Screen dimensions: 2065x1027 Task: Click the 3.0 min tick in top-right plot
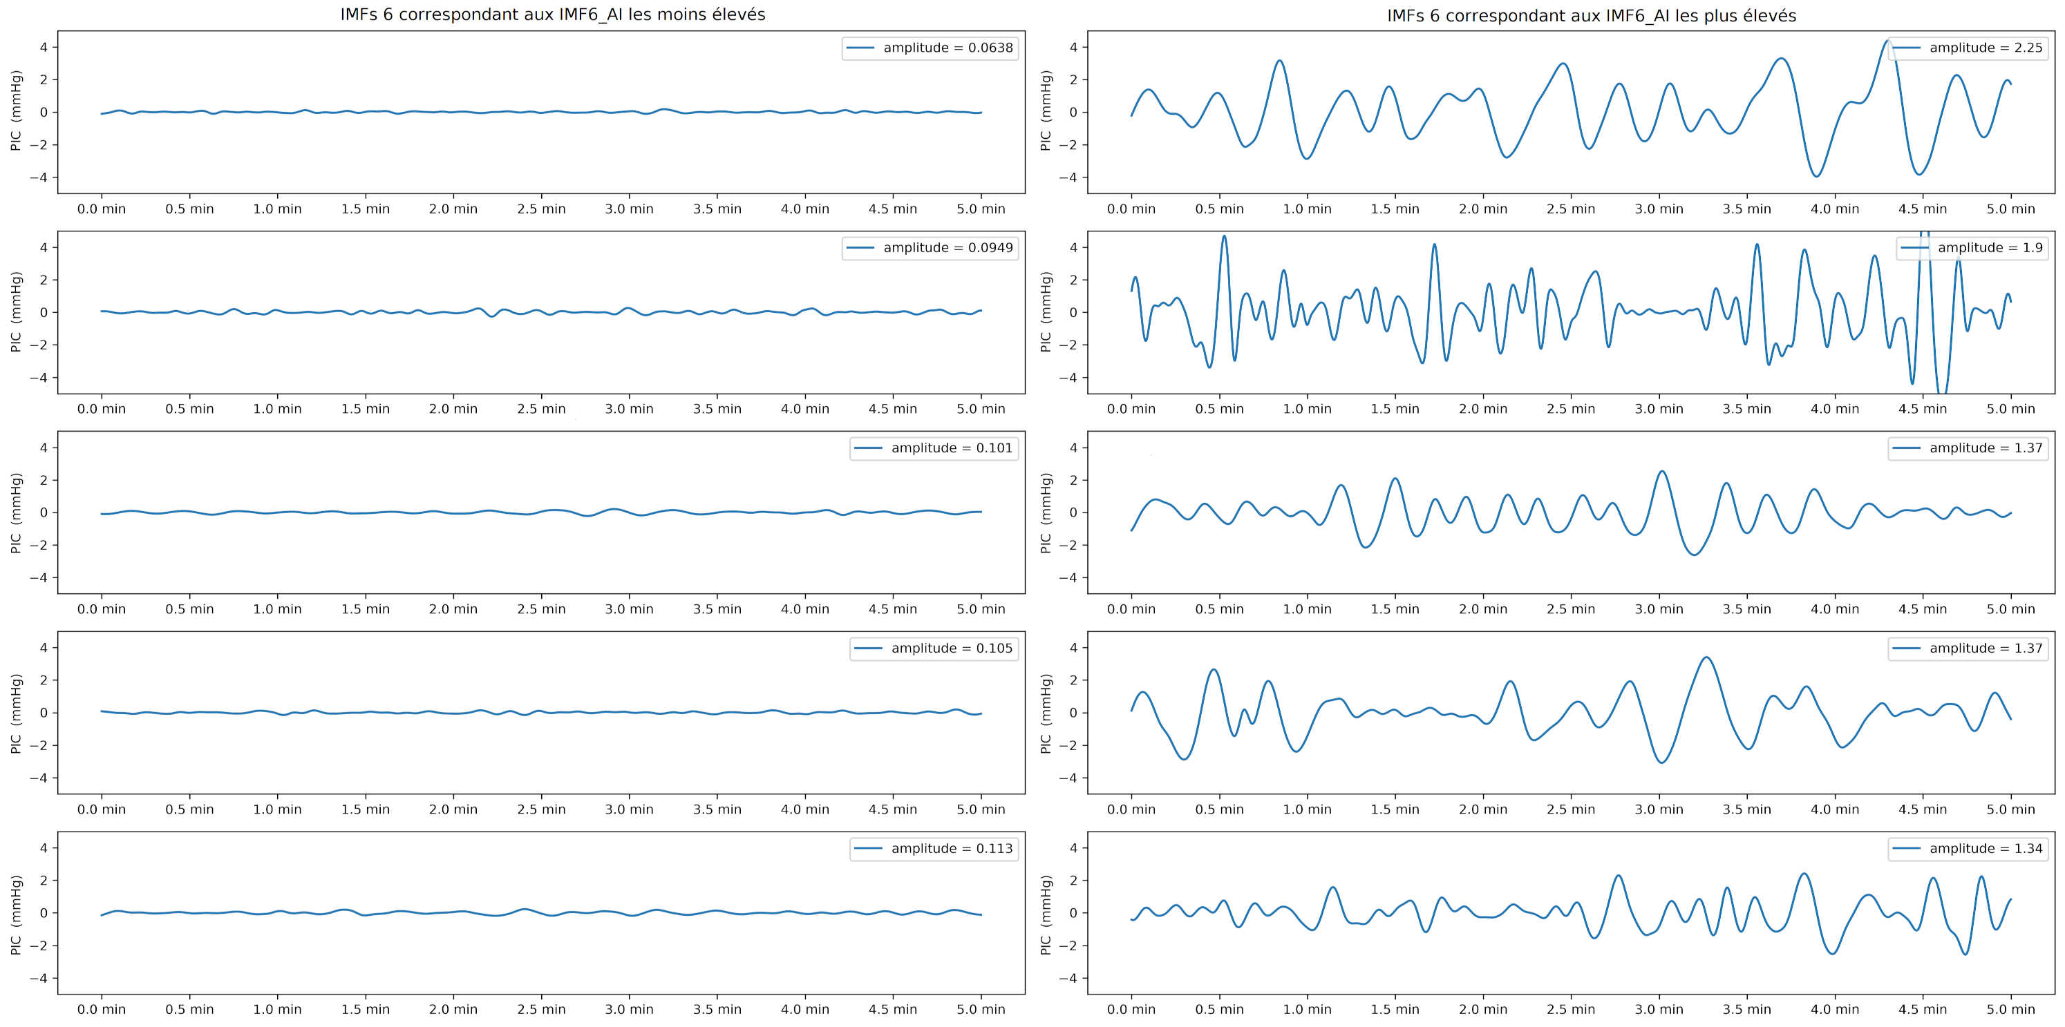(x=1659, y=209)
